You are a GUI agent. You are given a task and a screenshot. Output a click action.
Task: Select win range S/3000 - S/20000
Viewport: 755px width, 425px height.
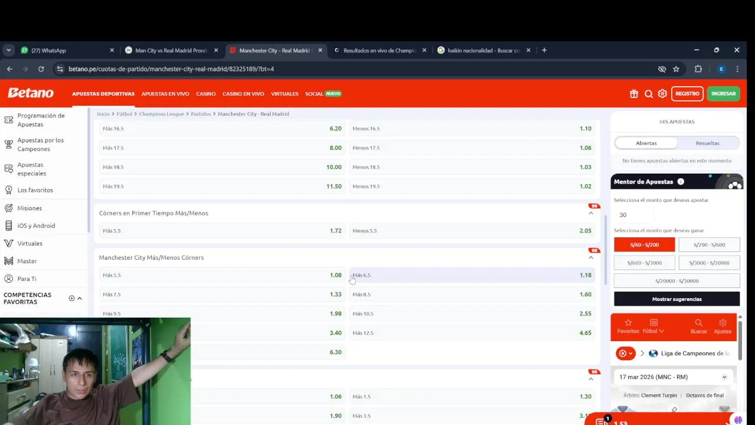coord(709,263)
